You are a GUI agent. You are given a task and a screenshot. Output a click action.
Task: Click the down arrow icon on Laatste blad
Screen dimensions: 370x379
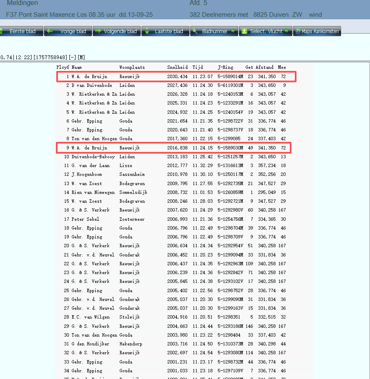pyautogui.click(x=147, y=31)
